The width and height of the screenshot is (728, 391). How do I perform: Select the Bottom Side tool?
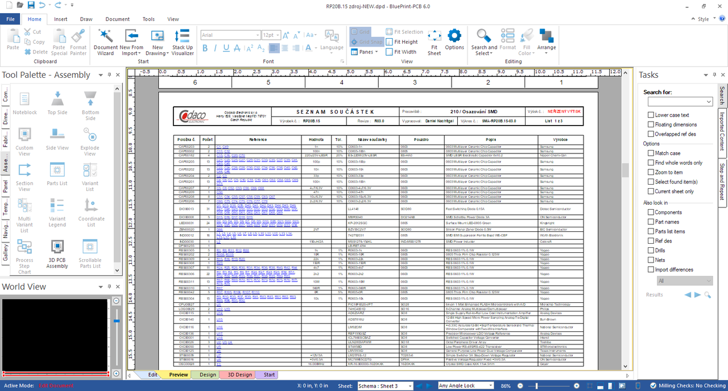(x=90, y=106)
